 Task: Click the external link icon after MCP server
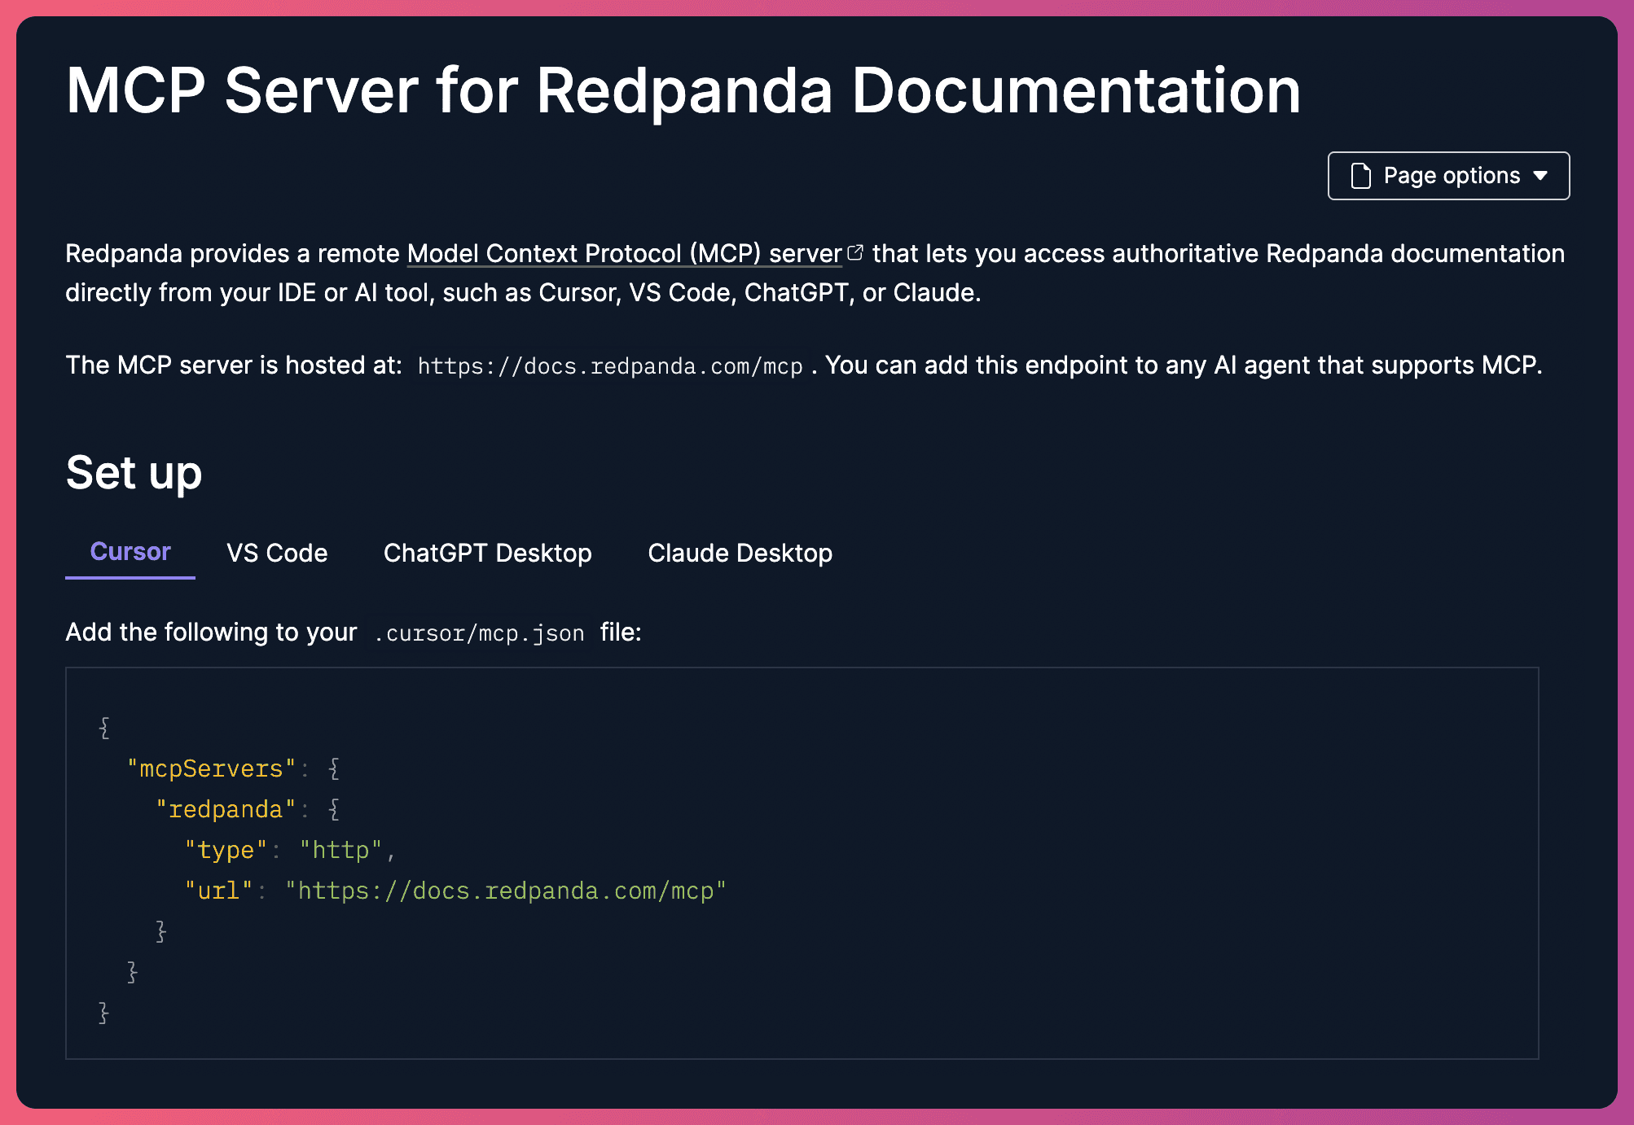pos(855,253)
